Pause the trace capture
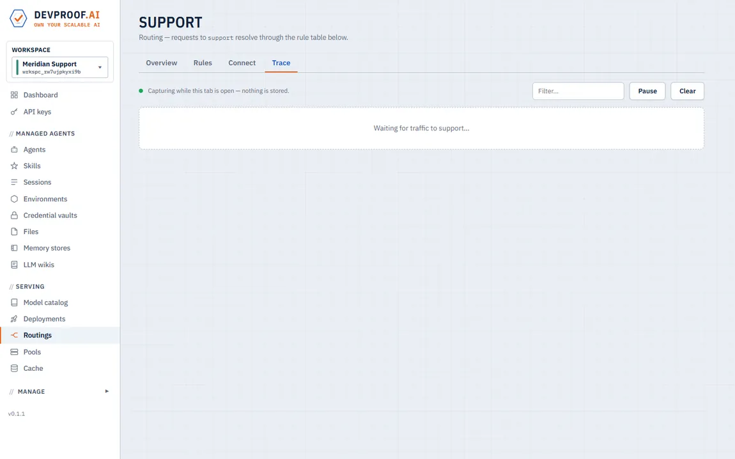The height and width of the screenshot is (459, 735). coord(647,91)
